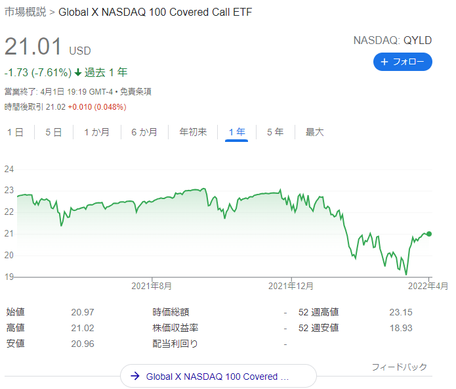Image resolution: width=456 pixels, height=389 pixels.
Task: Select the 1年 range tab
Action: [237, 133]
